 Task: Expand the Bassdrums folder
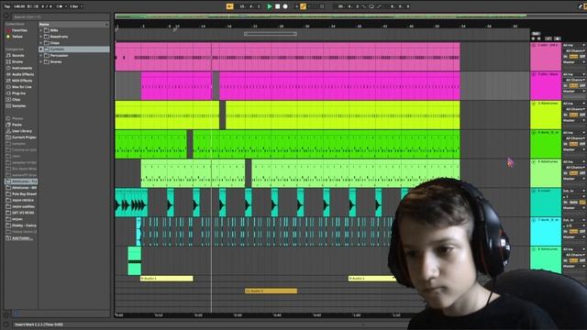(x=41, y=37)
